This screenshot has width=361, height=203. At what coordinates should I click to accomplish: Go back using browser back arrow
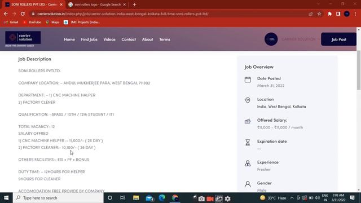tap(6, 14)
